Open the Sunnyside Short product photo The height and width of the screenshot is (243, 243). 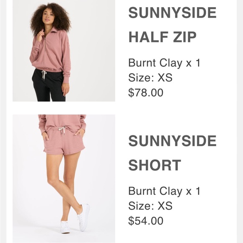tap(64, 178)
